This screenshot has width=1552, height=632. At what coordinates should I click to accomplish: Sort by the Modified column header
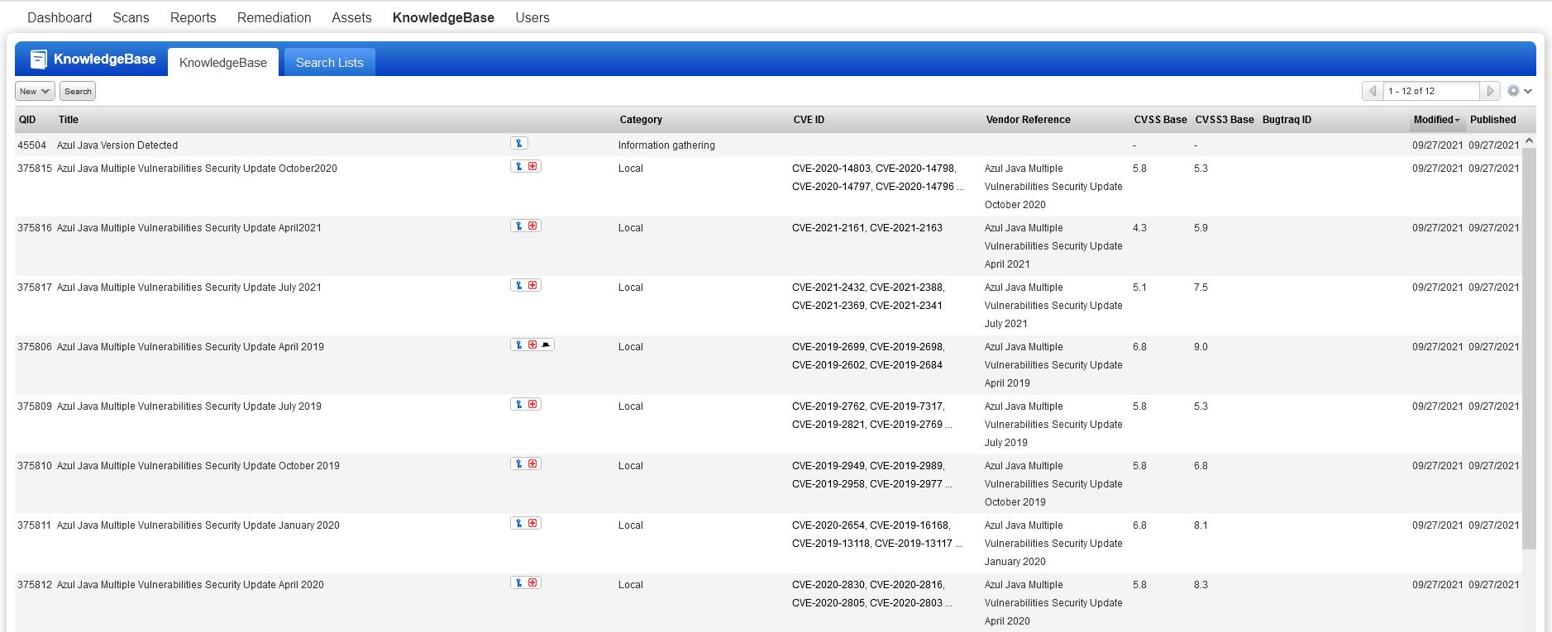(1436, 120)
